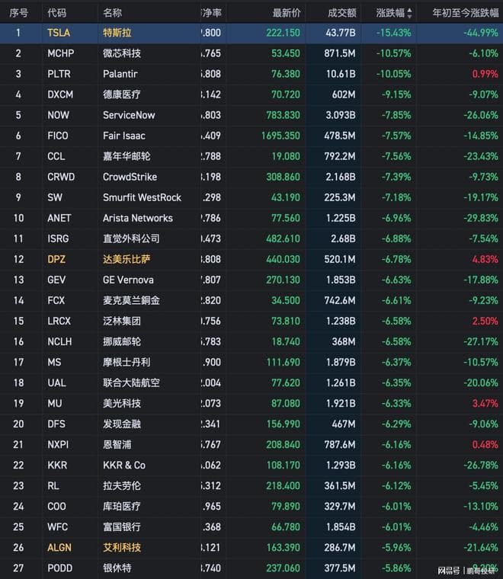Click the 联合大陆航空 name cell
Viewport: 503px width, 579px height.
pos(132,383)
